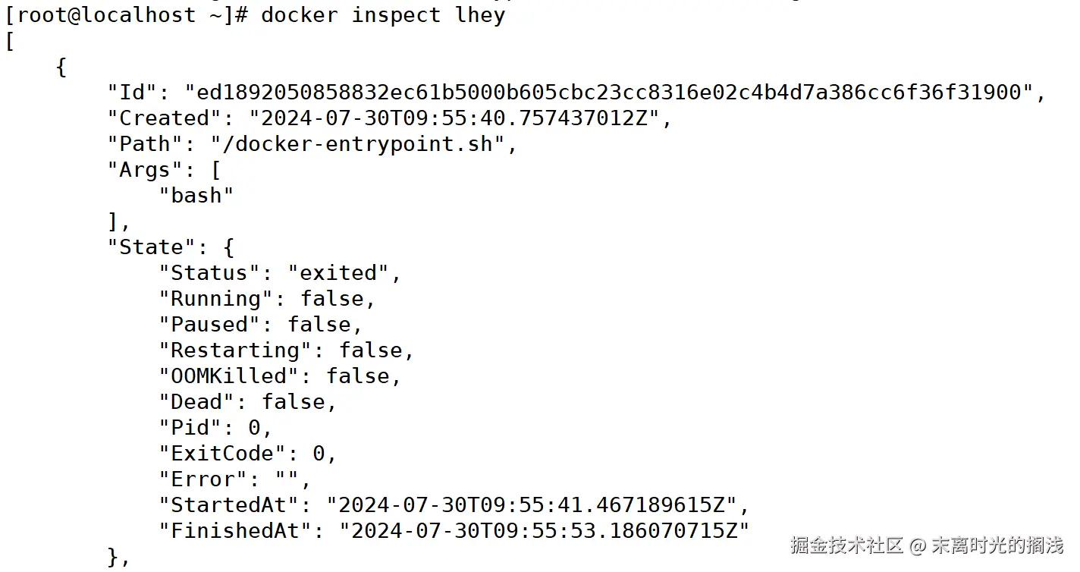Click the false value for "Paused"

coord(319,325)
